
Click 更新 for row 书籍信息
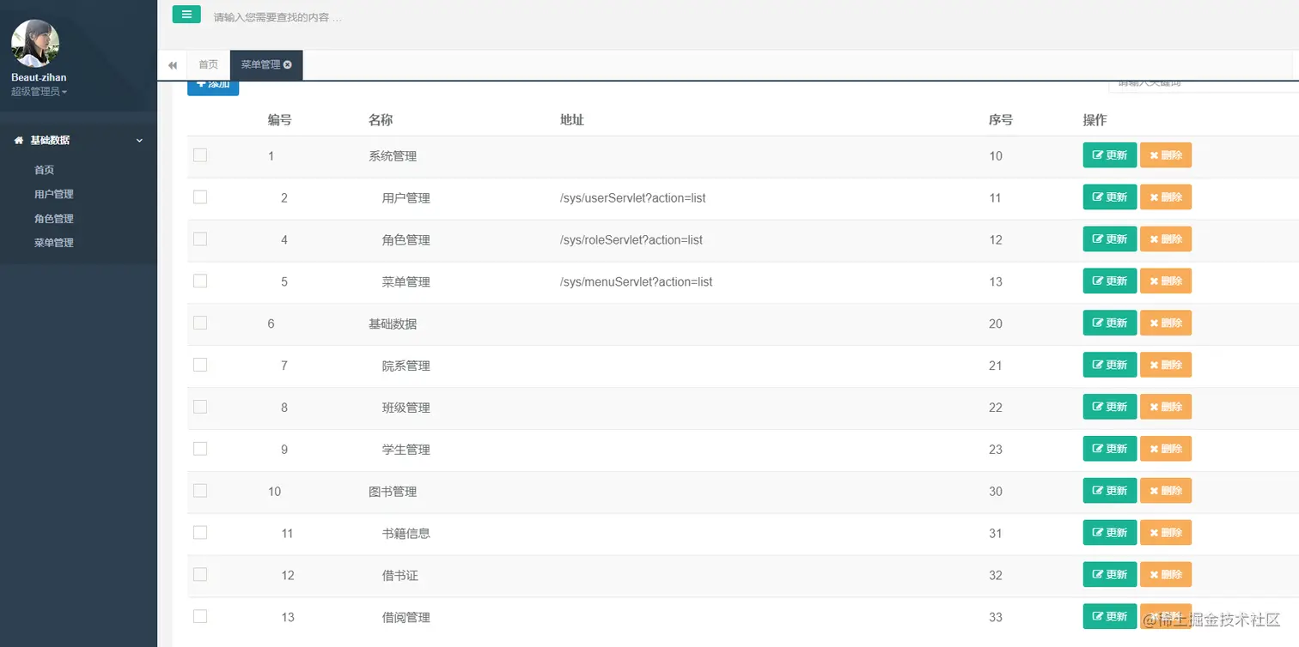click(1110, 533)
